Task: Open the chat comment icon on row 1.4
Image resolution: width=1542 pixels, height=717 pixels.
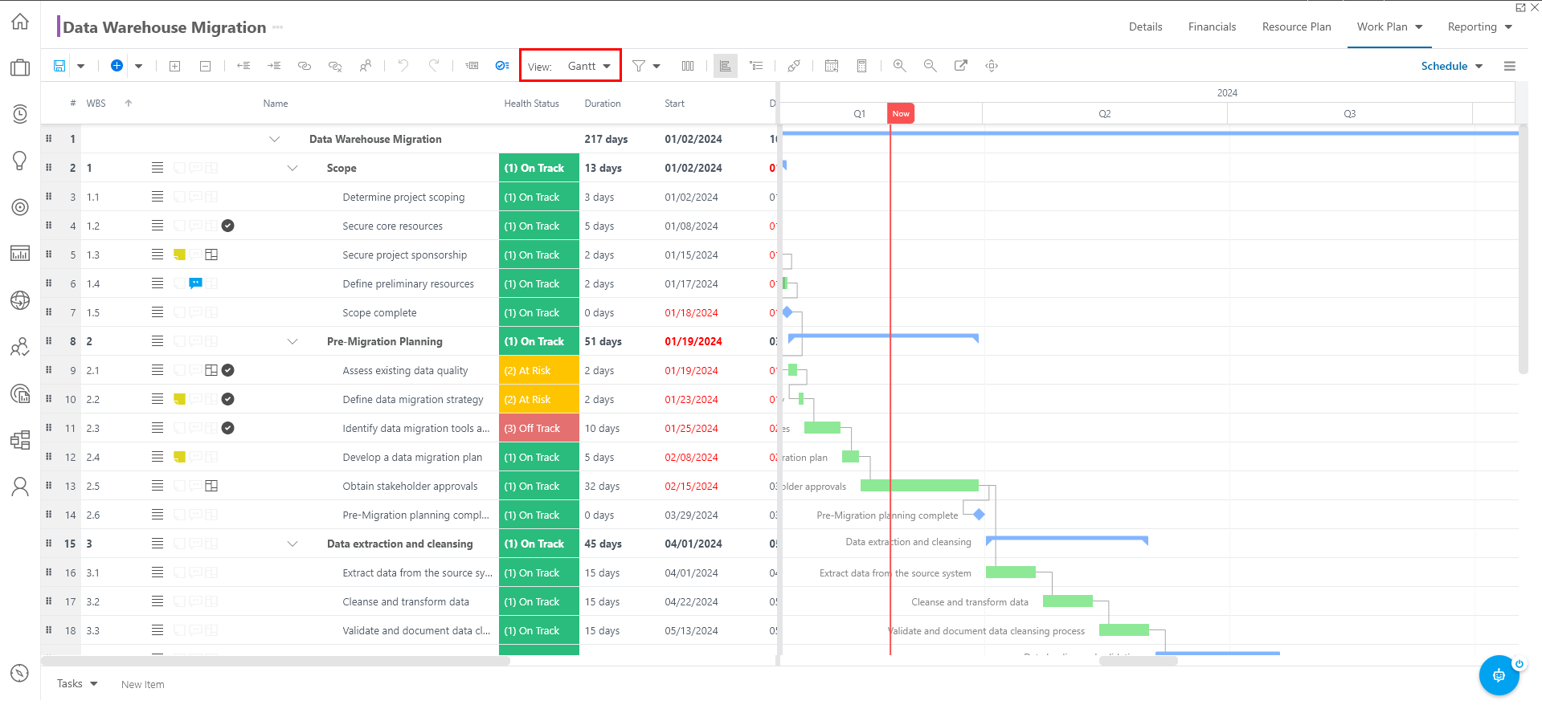Action: pyautogui.click(x=195, y=283)
